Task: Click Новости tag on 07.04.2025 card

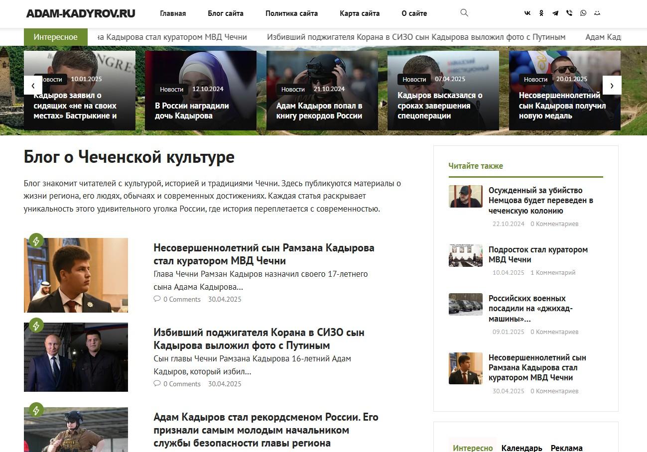Action: [414, 79]
